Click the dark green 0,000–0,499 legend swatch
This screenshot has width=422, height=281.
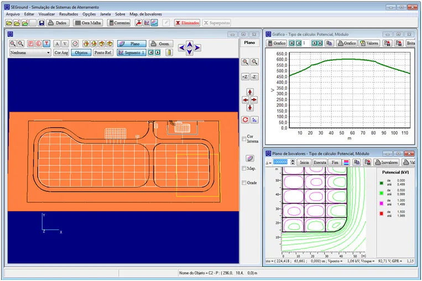[382, 183]
